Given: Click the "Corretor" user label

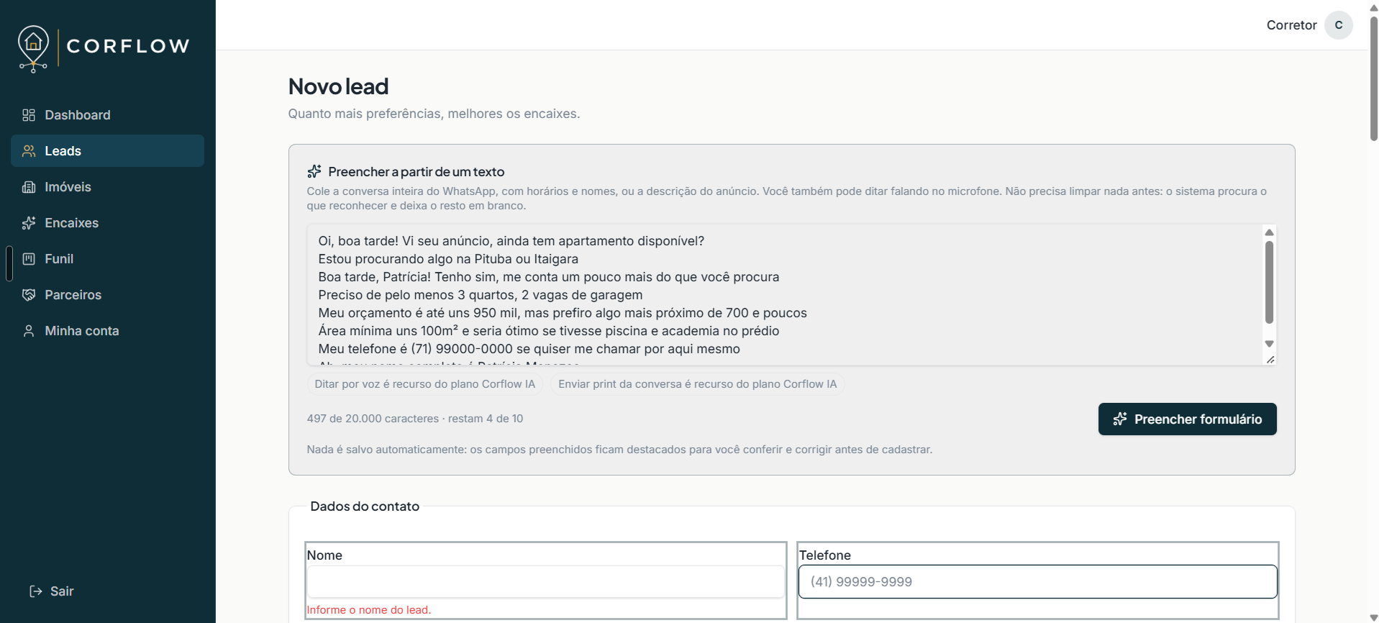Looking at the screenshot, I should [x=1291, y=25].
